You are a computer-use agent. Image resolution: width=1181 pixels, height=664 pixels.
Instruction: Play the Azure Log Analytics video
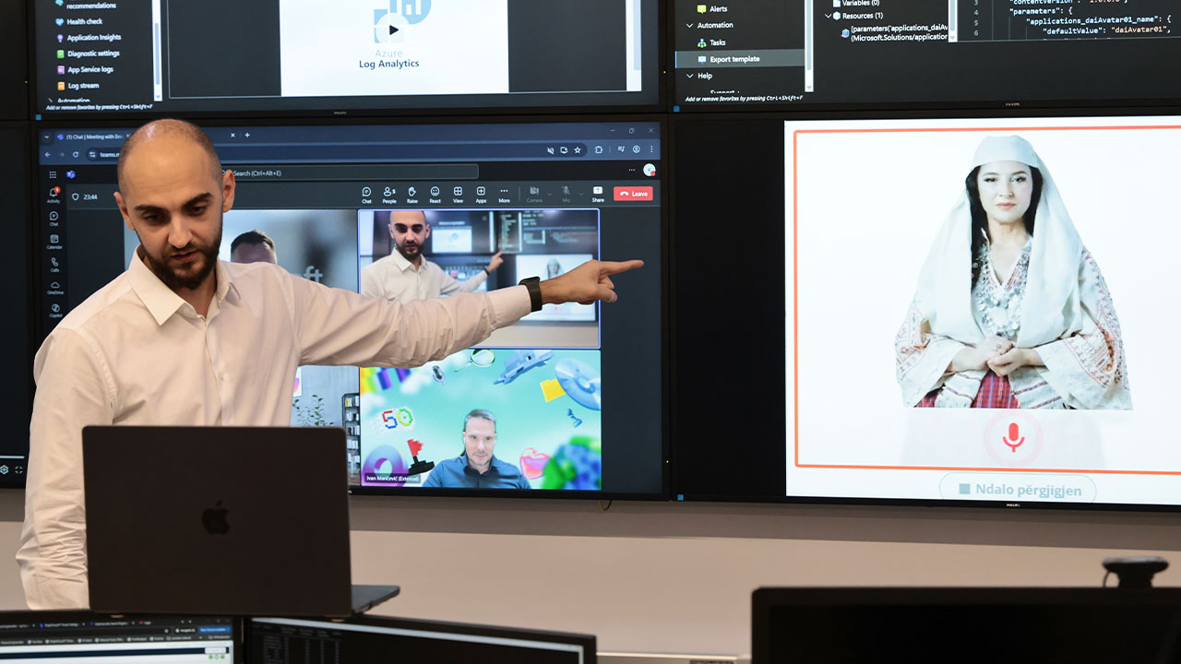(x=394, y=30)
